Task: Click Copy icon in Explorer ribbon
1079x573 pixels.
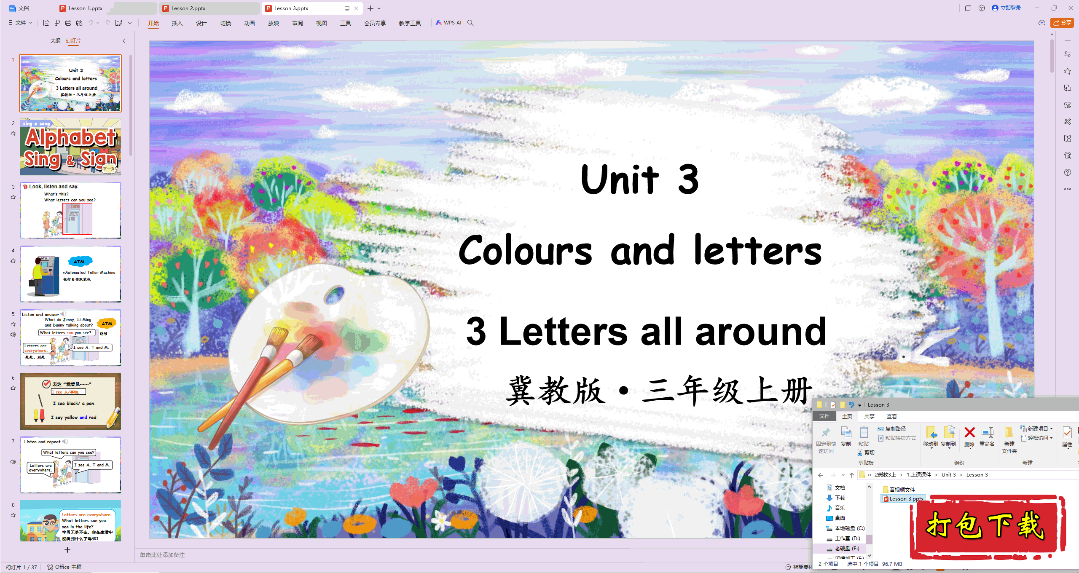Action: (845, 436)
